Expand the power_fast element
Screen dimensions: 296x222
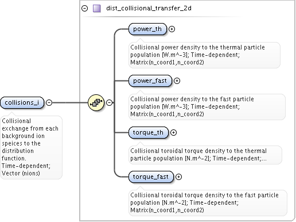pos(177,81)
